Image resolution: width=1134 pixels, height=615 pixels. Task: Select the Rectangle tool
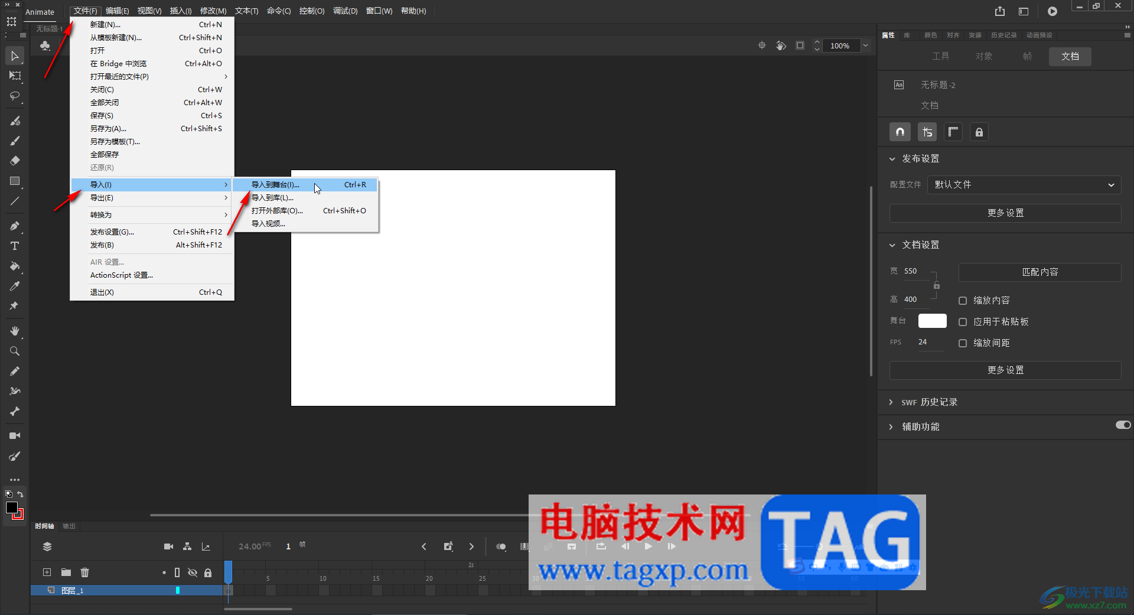pyautogui.click(x=15, y=181)
